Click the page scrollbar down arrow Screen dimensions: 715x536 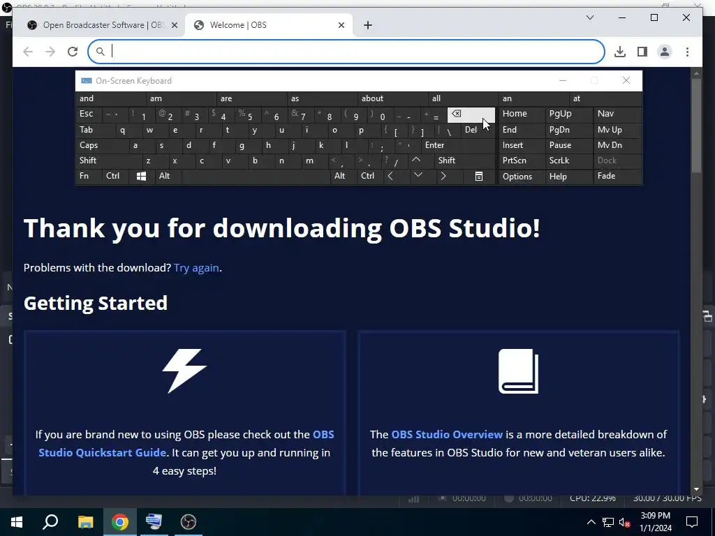point(696,489)
